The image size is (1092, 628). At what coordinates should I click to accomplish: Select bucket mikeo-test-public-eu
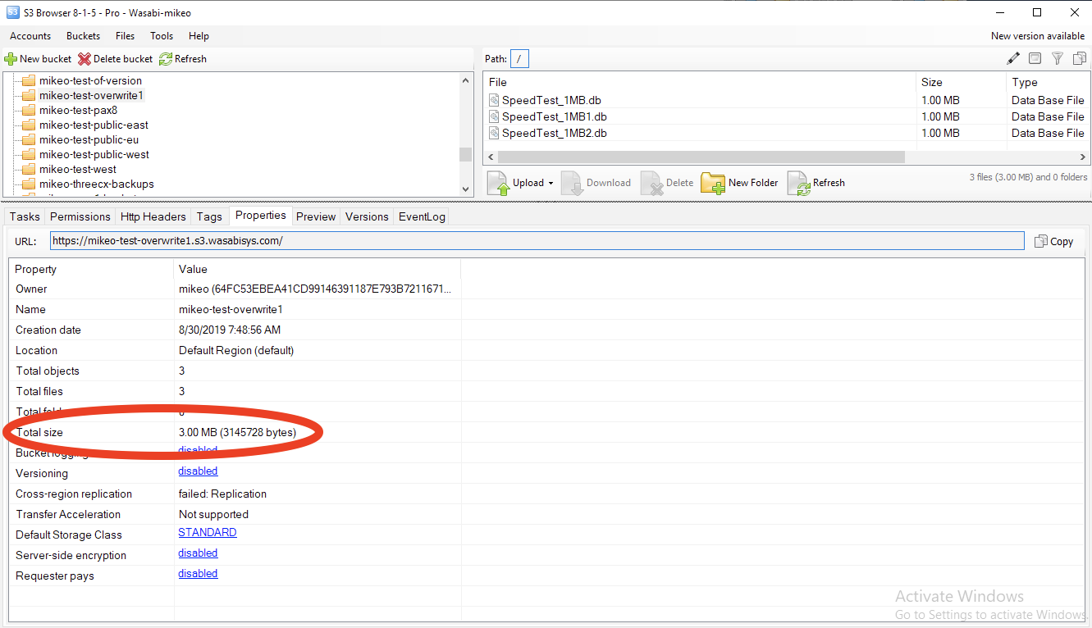(89, 139)
